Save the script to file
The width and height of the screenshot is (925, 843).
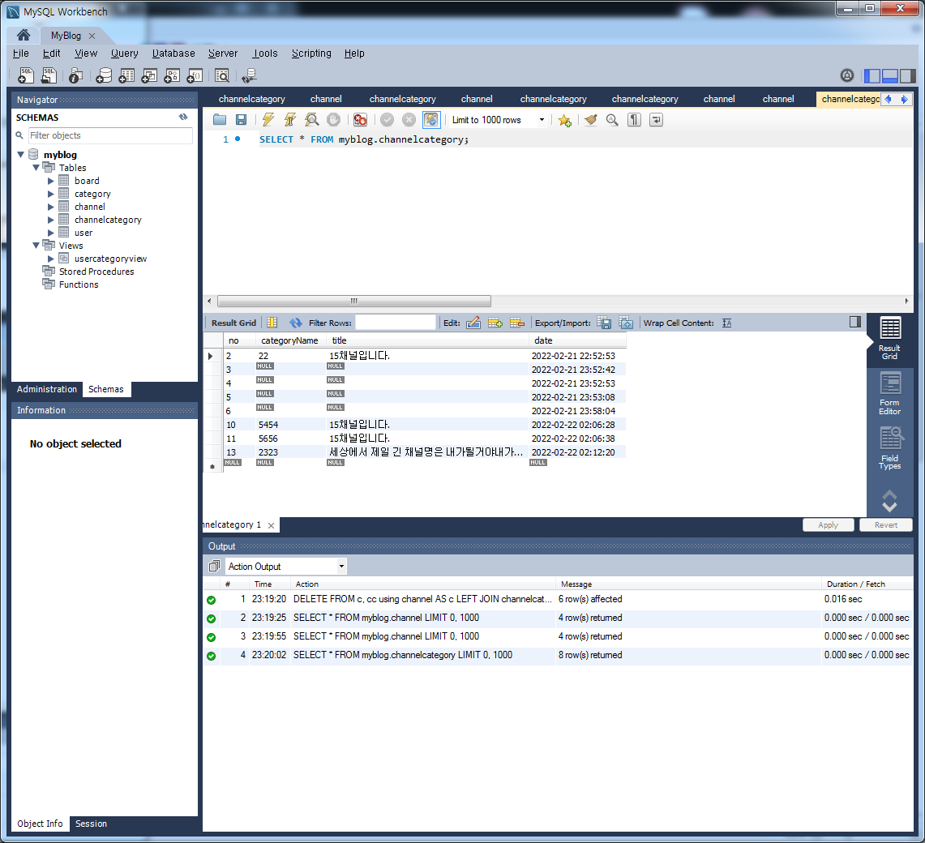click(242, 120)
